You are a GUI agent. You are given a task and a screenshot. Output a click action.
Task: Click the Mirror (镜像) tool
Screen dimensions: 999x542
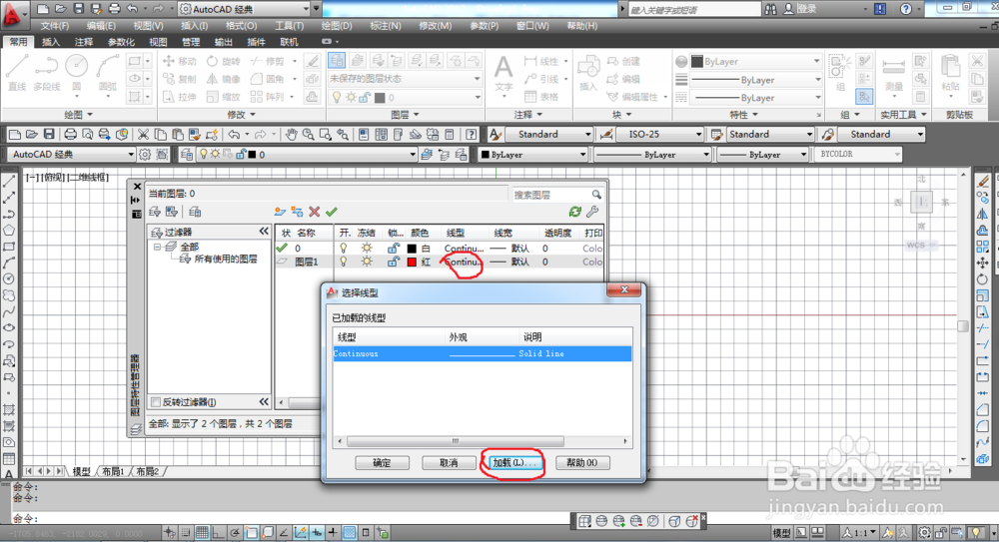(224, 79)
